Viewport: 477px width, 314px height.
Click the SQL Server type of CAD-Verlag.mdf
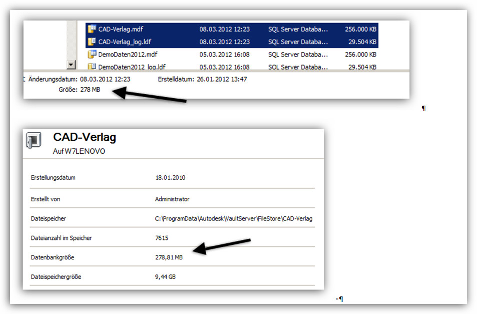coord(298,29)
